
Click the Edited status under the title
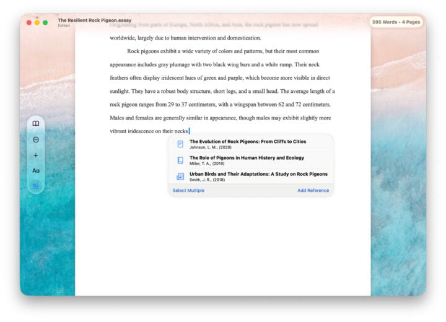pos(64,25)
